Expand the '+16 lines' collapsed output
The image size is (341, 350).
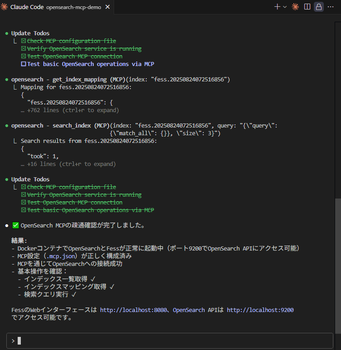click(x=68, y=164)
